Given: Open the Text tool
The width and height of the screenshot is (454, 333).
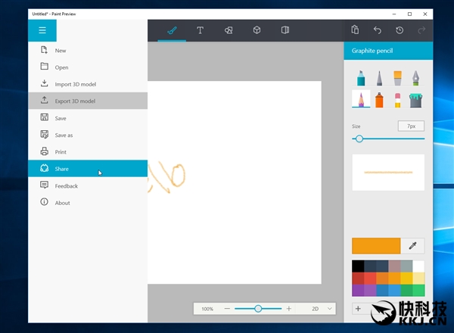Looking at the screenshot, I should point(200,30).
